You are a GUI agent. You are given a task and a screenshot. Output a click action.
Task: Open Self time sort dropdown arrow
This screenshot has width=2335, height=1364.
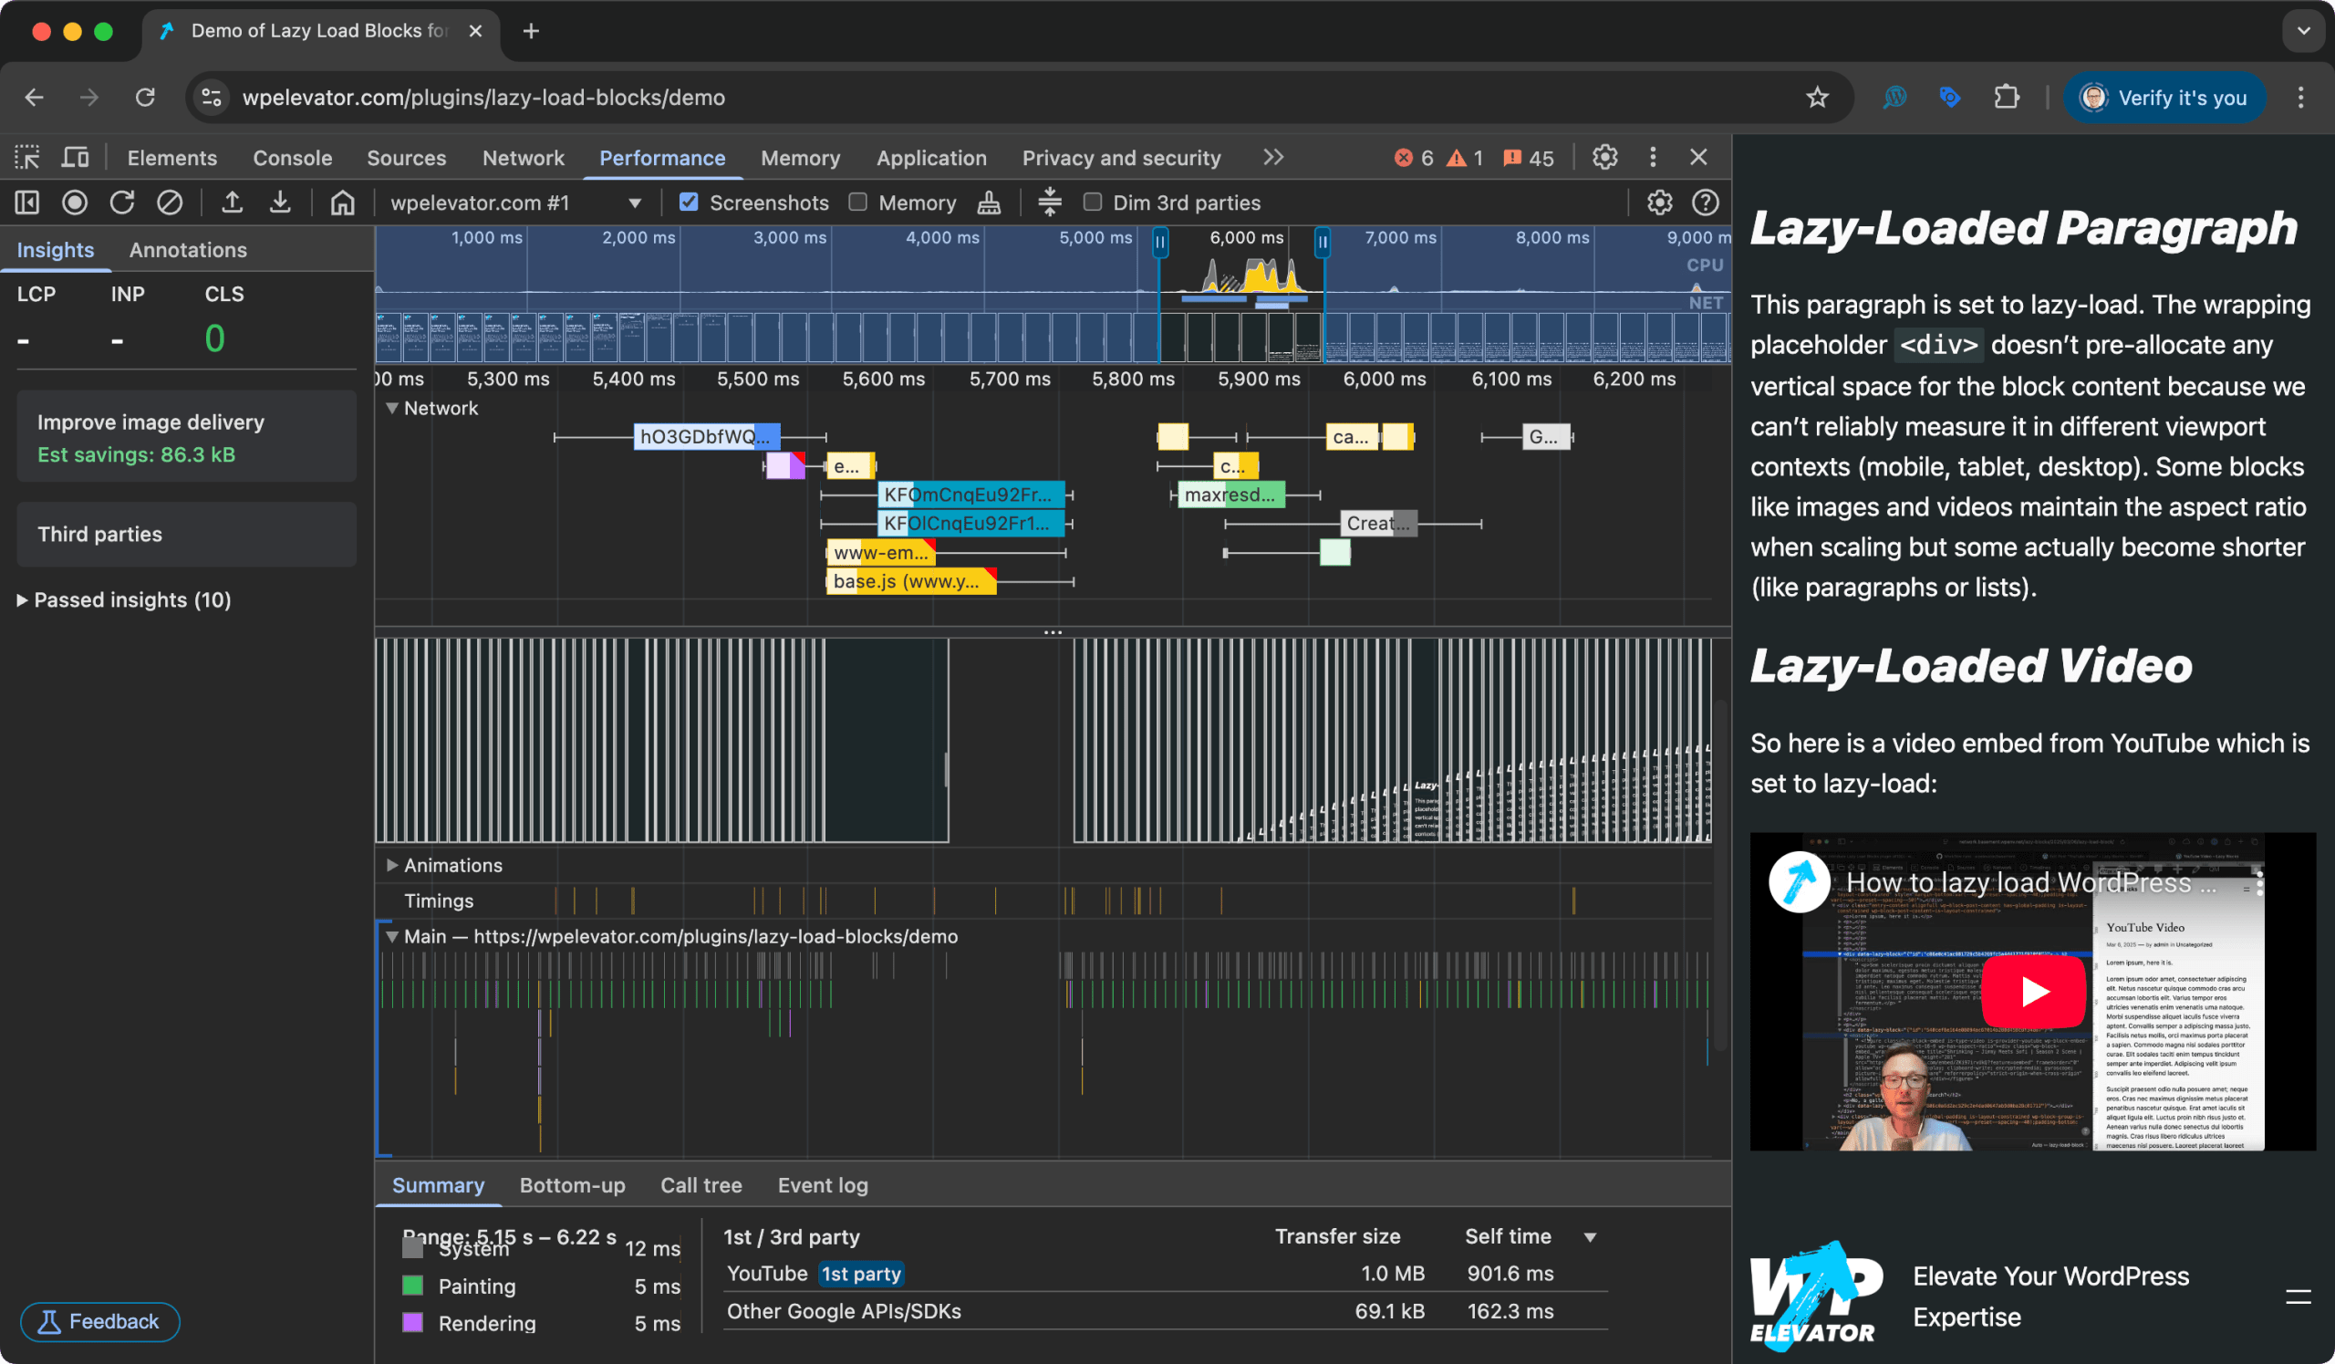(x=1590, y=1237)
